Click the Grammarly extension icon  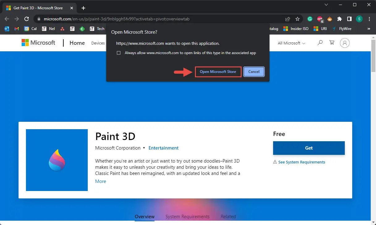[x=310, y=19]
